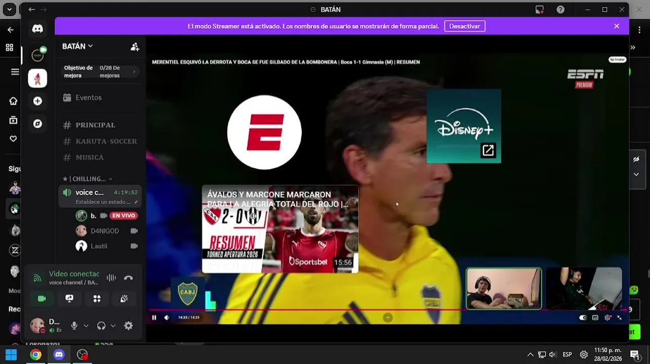Expand more videos chevron at bottom center
The height and width of the screenshot is (364, 650).
pos(388,317)
